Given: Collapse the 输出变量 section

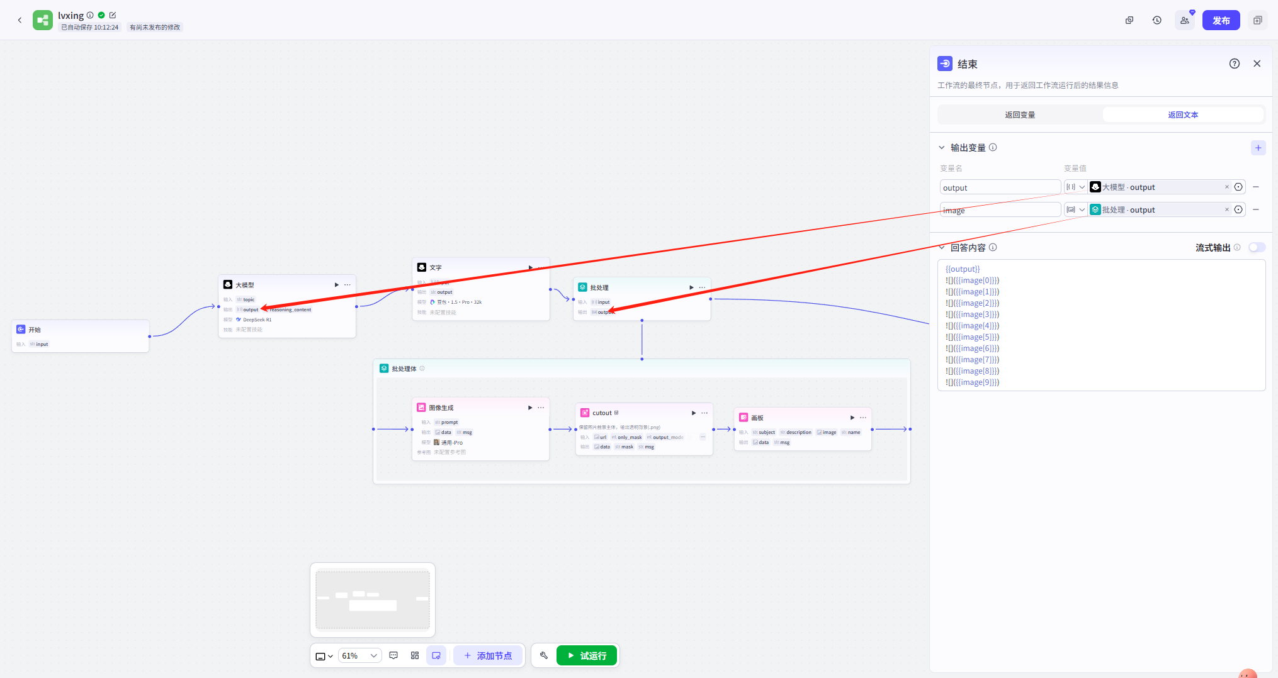Looking at the screenshot, I should click(x=942, y=148).
